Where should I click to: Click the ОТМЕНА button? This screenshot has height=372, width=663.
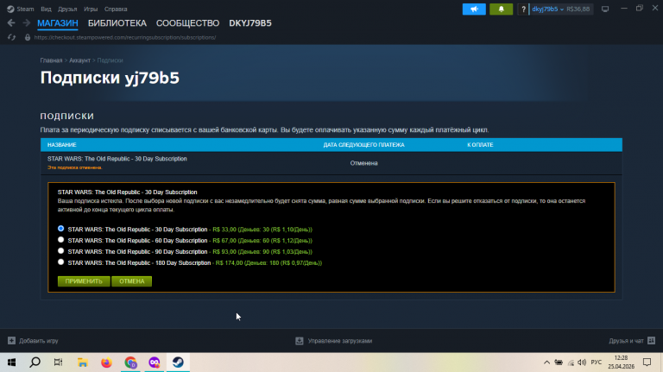click(131, 281)
